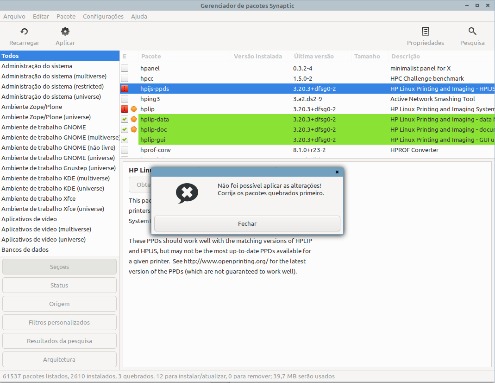
Task: Select Ambiente Zope/Plone (universe) section
Action: pos(60,117)
